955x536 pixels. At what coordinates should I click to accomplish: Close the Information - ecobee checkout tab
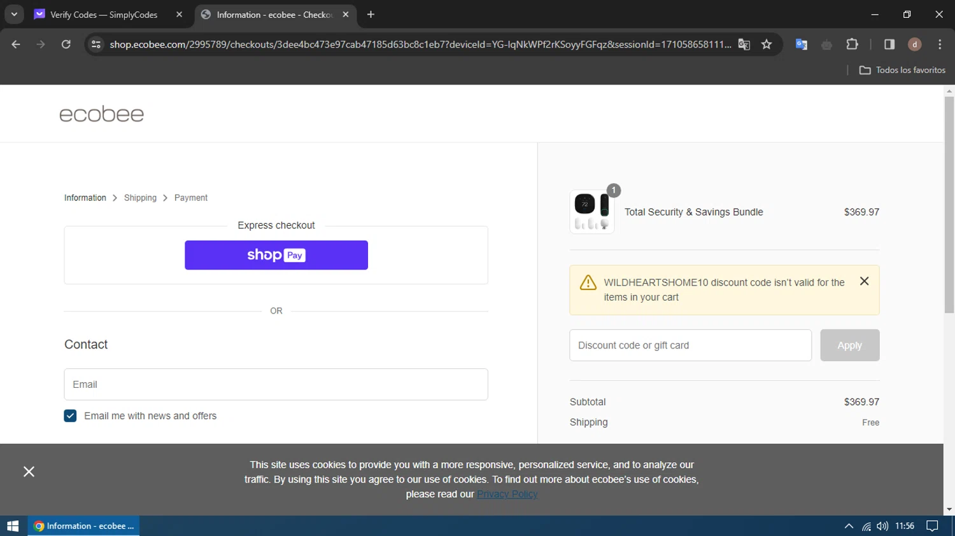[x=346, y=15]
